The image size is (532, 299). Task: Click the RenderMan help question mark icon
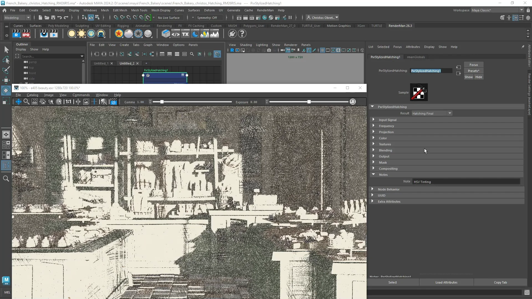[242, 34]
